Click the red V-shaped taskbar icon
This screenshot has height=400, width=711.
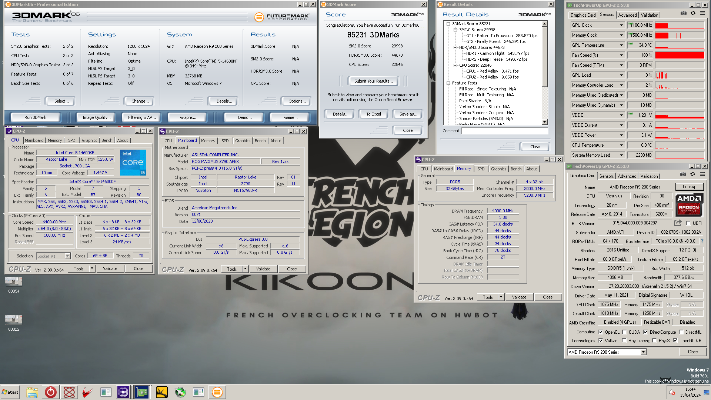pos(87,392)
